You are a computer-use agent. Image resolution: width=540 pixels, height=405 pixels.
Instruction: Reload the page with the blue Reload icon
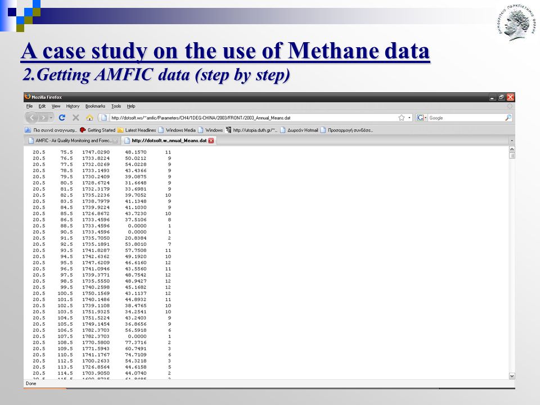62,118
